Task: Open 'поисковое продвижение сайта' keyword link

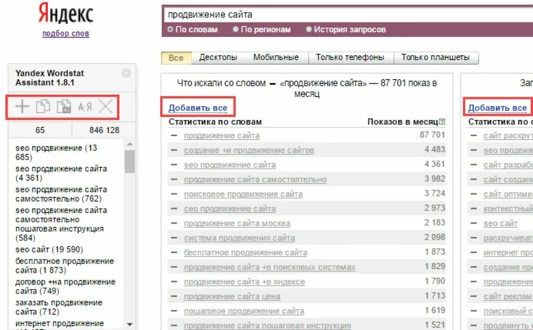Action: [x=243, y=194]
